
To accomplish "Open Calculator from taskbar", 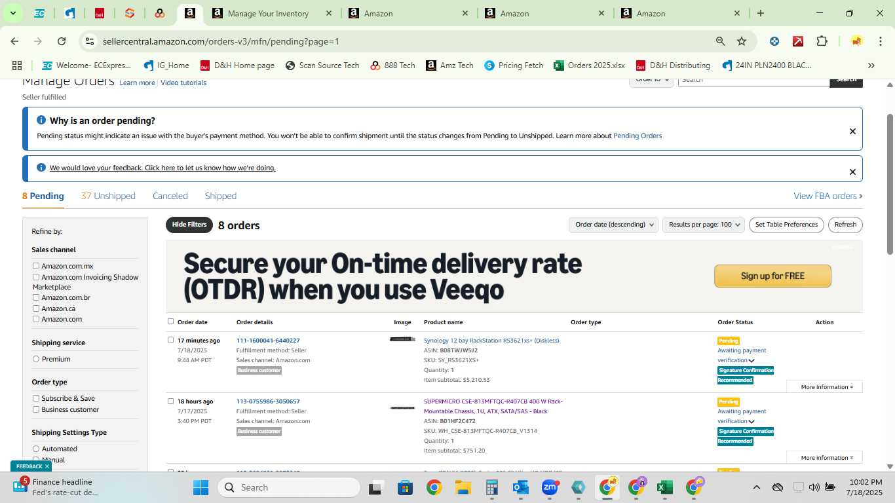I will (492, 487).
